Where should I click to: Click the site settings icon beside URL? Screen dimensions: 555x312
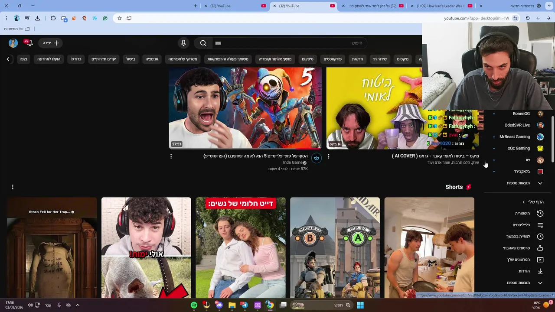[515, 18]
